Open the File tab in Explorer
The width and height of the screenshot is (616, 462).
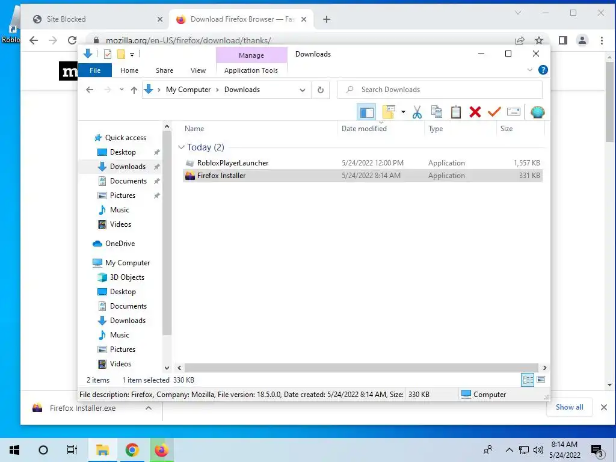(x=95, y=70)
